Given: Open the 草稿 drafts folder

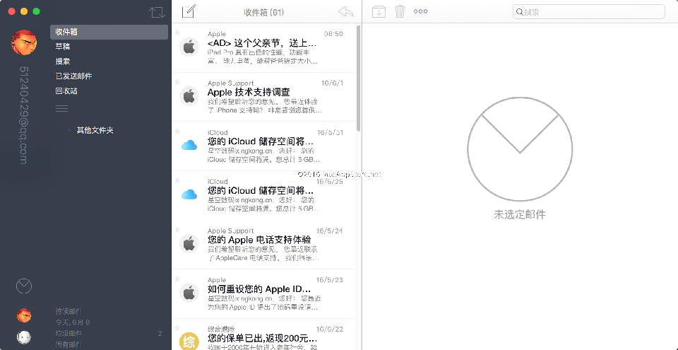Looking at the screenshot, I should coord(64,47).
